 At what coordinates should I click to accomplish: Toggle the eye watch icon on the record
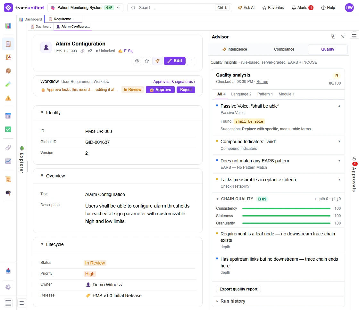pos(137,61)
